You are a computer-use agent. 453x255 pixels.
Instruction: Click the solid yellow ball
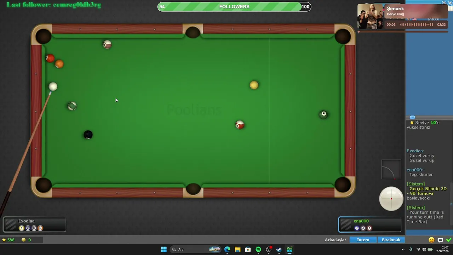click(254, 85)
